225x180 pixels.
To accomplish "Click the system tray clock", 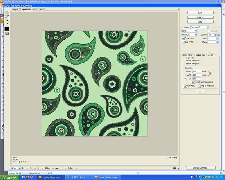I will point(220,178).
